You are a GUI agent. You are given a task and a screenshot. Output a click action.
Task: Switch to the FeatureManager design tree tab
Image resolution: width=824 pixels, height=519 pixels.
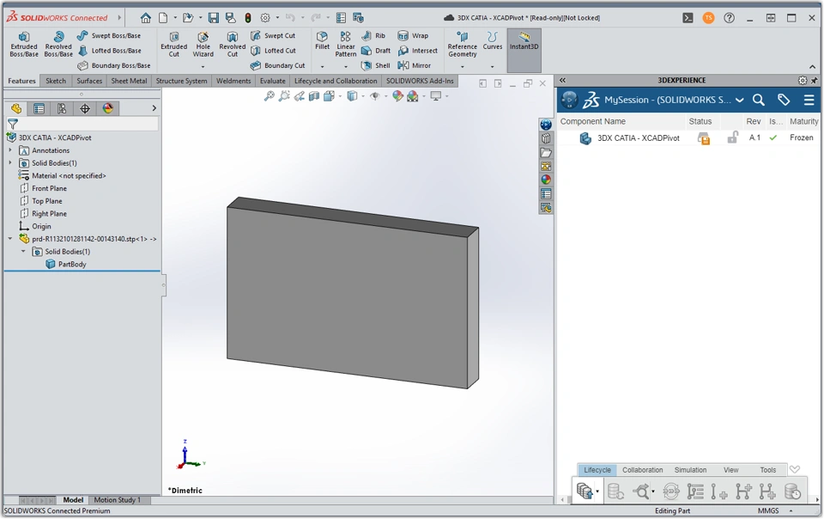pos(15,108)
